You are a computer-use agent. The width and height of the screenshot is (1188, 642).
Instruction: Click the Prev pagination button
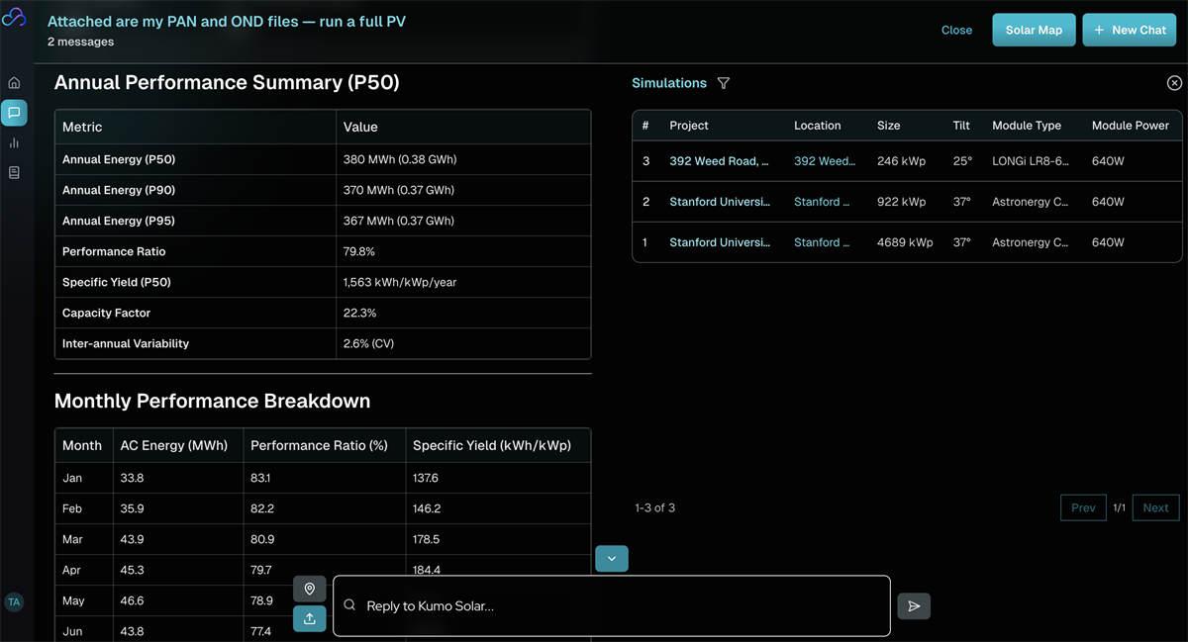(1083, 507)
